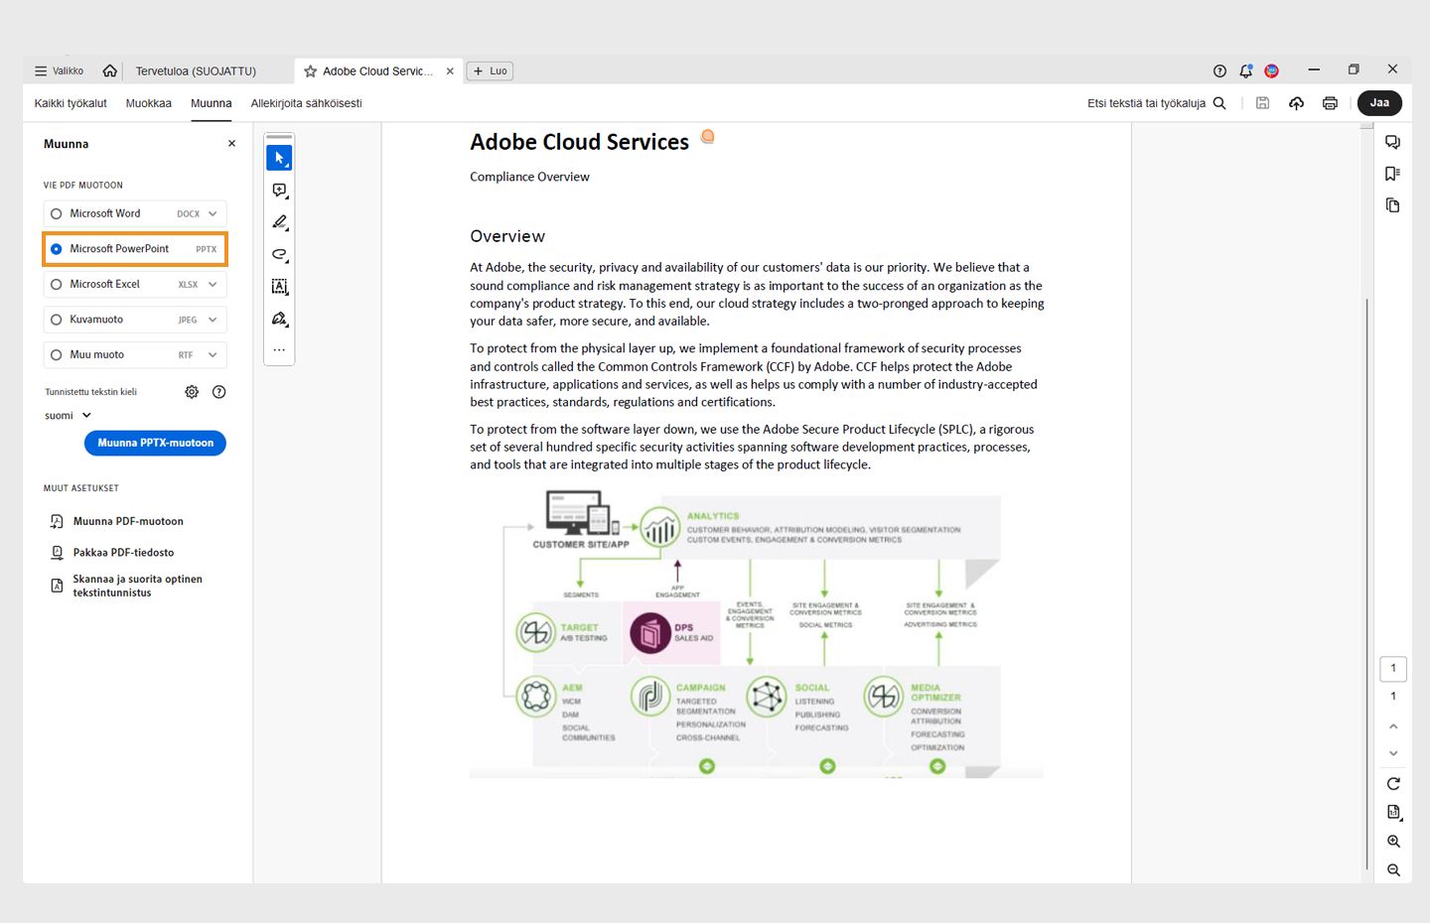Select the selection arrow tool
The image size is (1430, 923).
coord(279,156)
